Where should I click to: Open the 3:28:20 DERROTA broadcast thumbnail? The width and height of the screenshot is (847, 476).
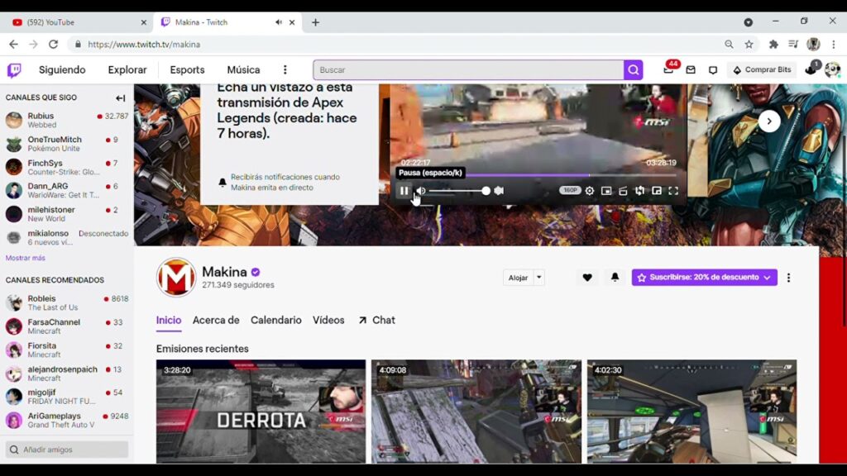[261, 412]
